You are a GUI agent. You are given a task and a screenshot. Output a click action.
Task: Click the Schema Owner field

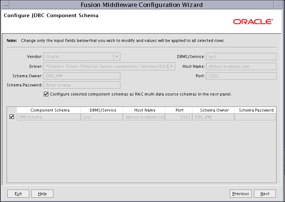tap(82, 76)
